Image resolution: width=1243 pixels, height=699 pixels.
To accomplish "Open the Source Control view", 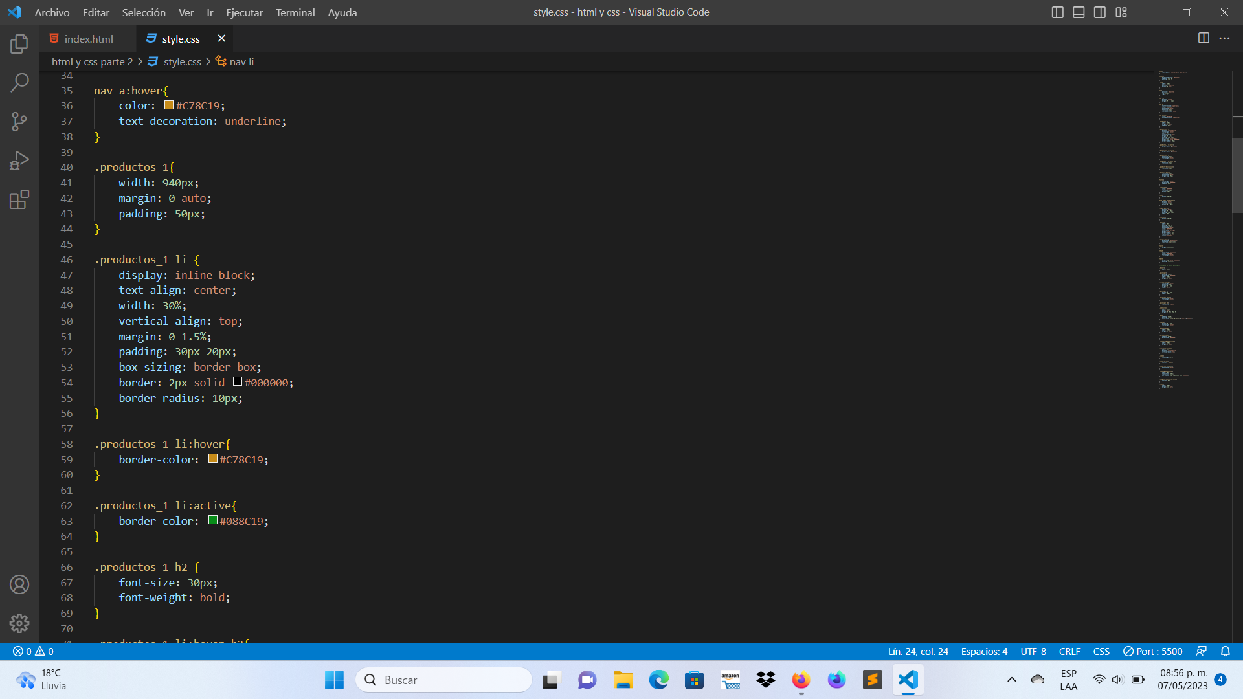I will pyautogui.click(x=19, y=122).
